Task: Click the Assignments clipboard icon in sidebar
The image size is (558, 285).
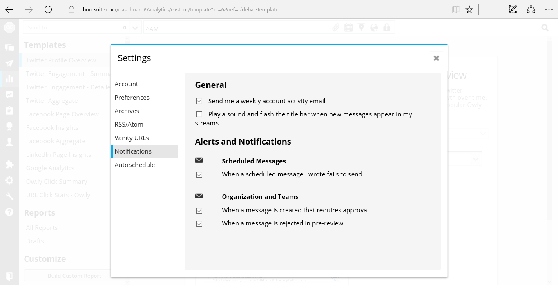Action: [9, 111]
